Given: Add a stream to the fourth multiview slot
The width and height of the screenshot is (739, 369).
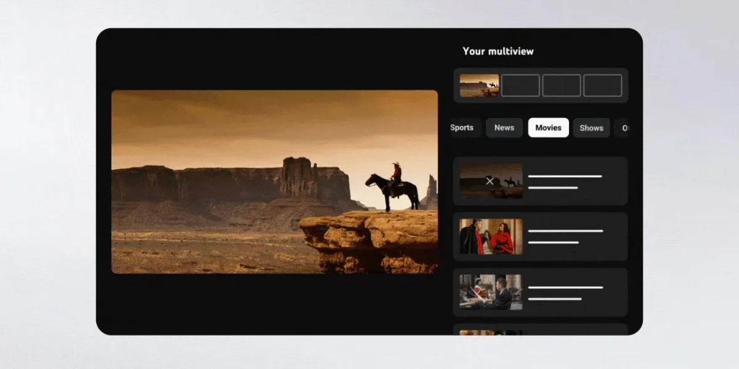Looking at the screenshot, I should click(x=602, y=85).
